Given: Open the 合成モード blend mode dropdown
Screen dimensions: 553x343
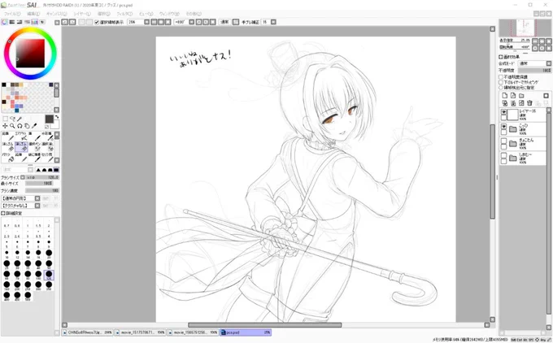Looking at the screenshot, I should (549, 63).
